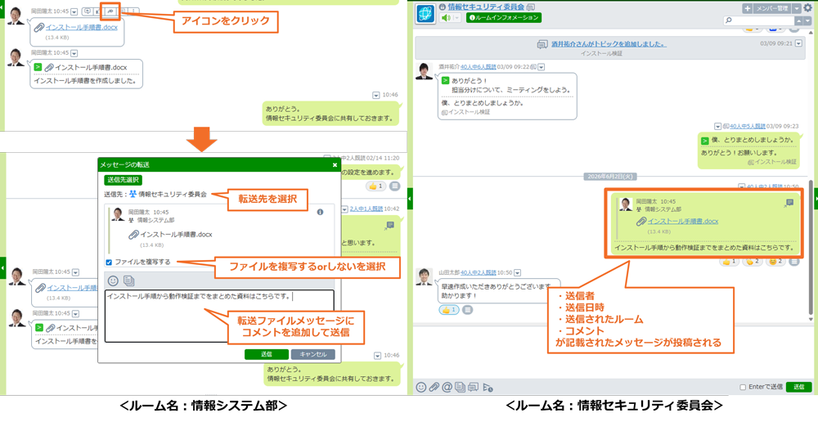Open settings gear in security committee room
Image resolution: width=818 pixels, height=422 pixels.
pyautogui.click(x=807, y=8)
